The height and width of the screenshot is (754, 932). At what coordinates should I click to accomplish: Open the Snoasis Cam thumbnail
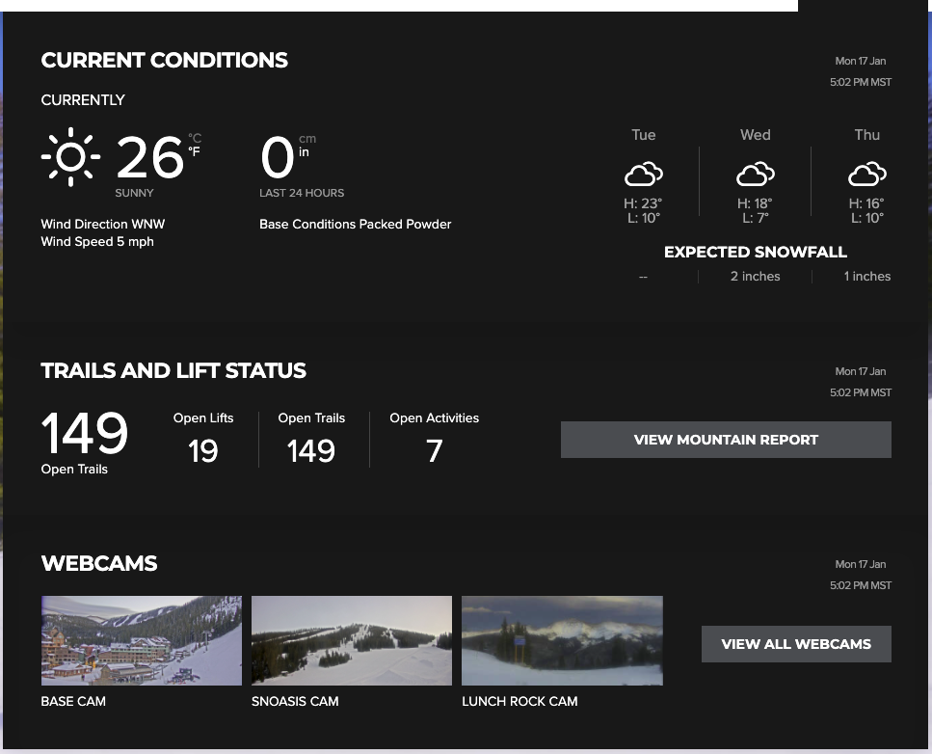351,640
